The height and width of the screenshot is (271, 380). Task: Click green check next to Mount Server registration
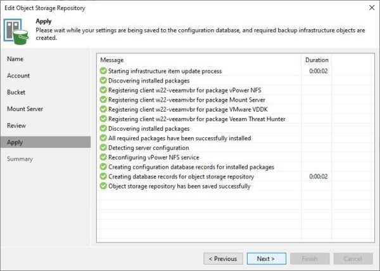[x=103, y=100]
